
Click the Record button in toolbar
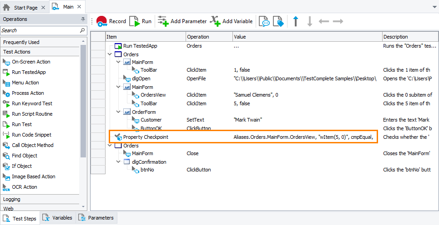(x=111, y=21)
